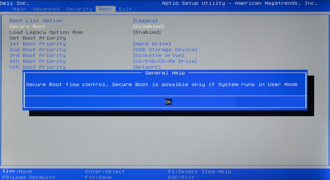Select the [Network] boot priority value
Viewport: 330px width, 180px height.
click(x=147, y=67)
